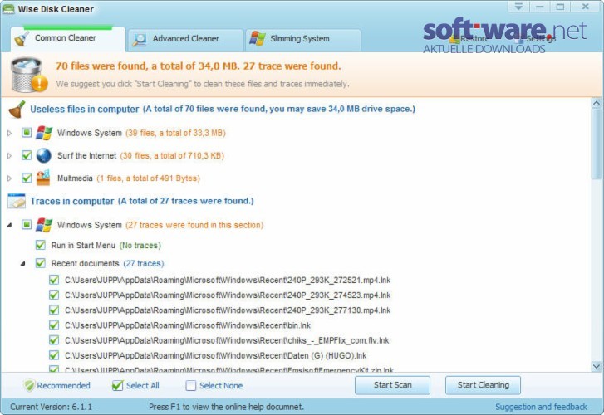Click the Current Version 6.1.1 text
Image resolution: width=604 pixels, height=415 pixels.
(x=52, y=407)
